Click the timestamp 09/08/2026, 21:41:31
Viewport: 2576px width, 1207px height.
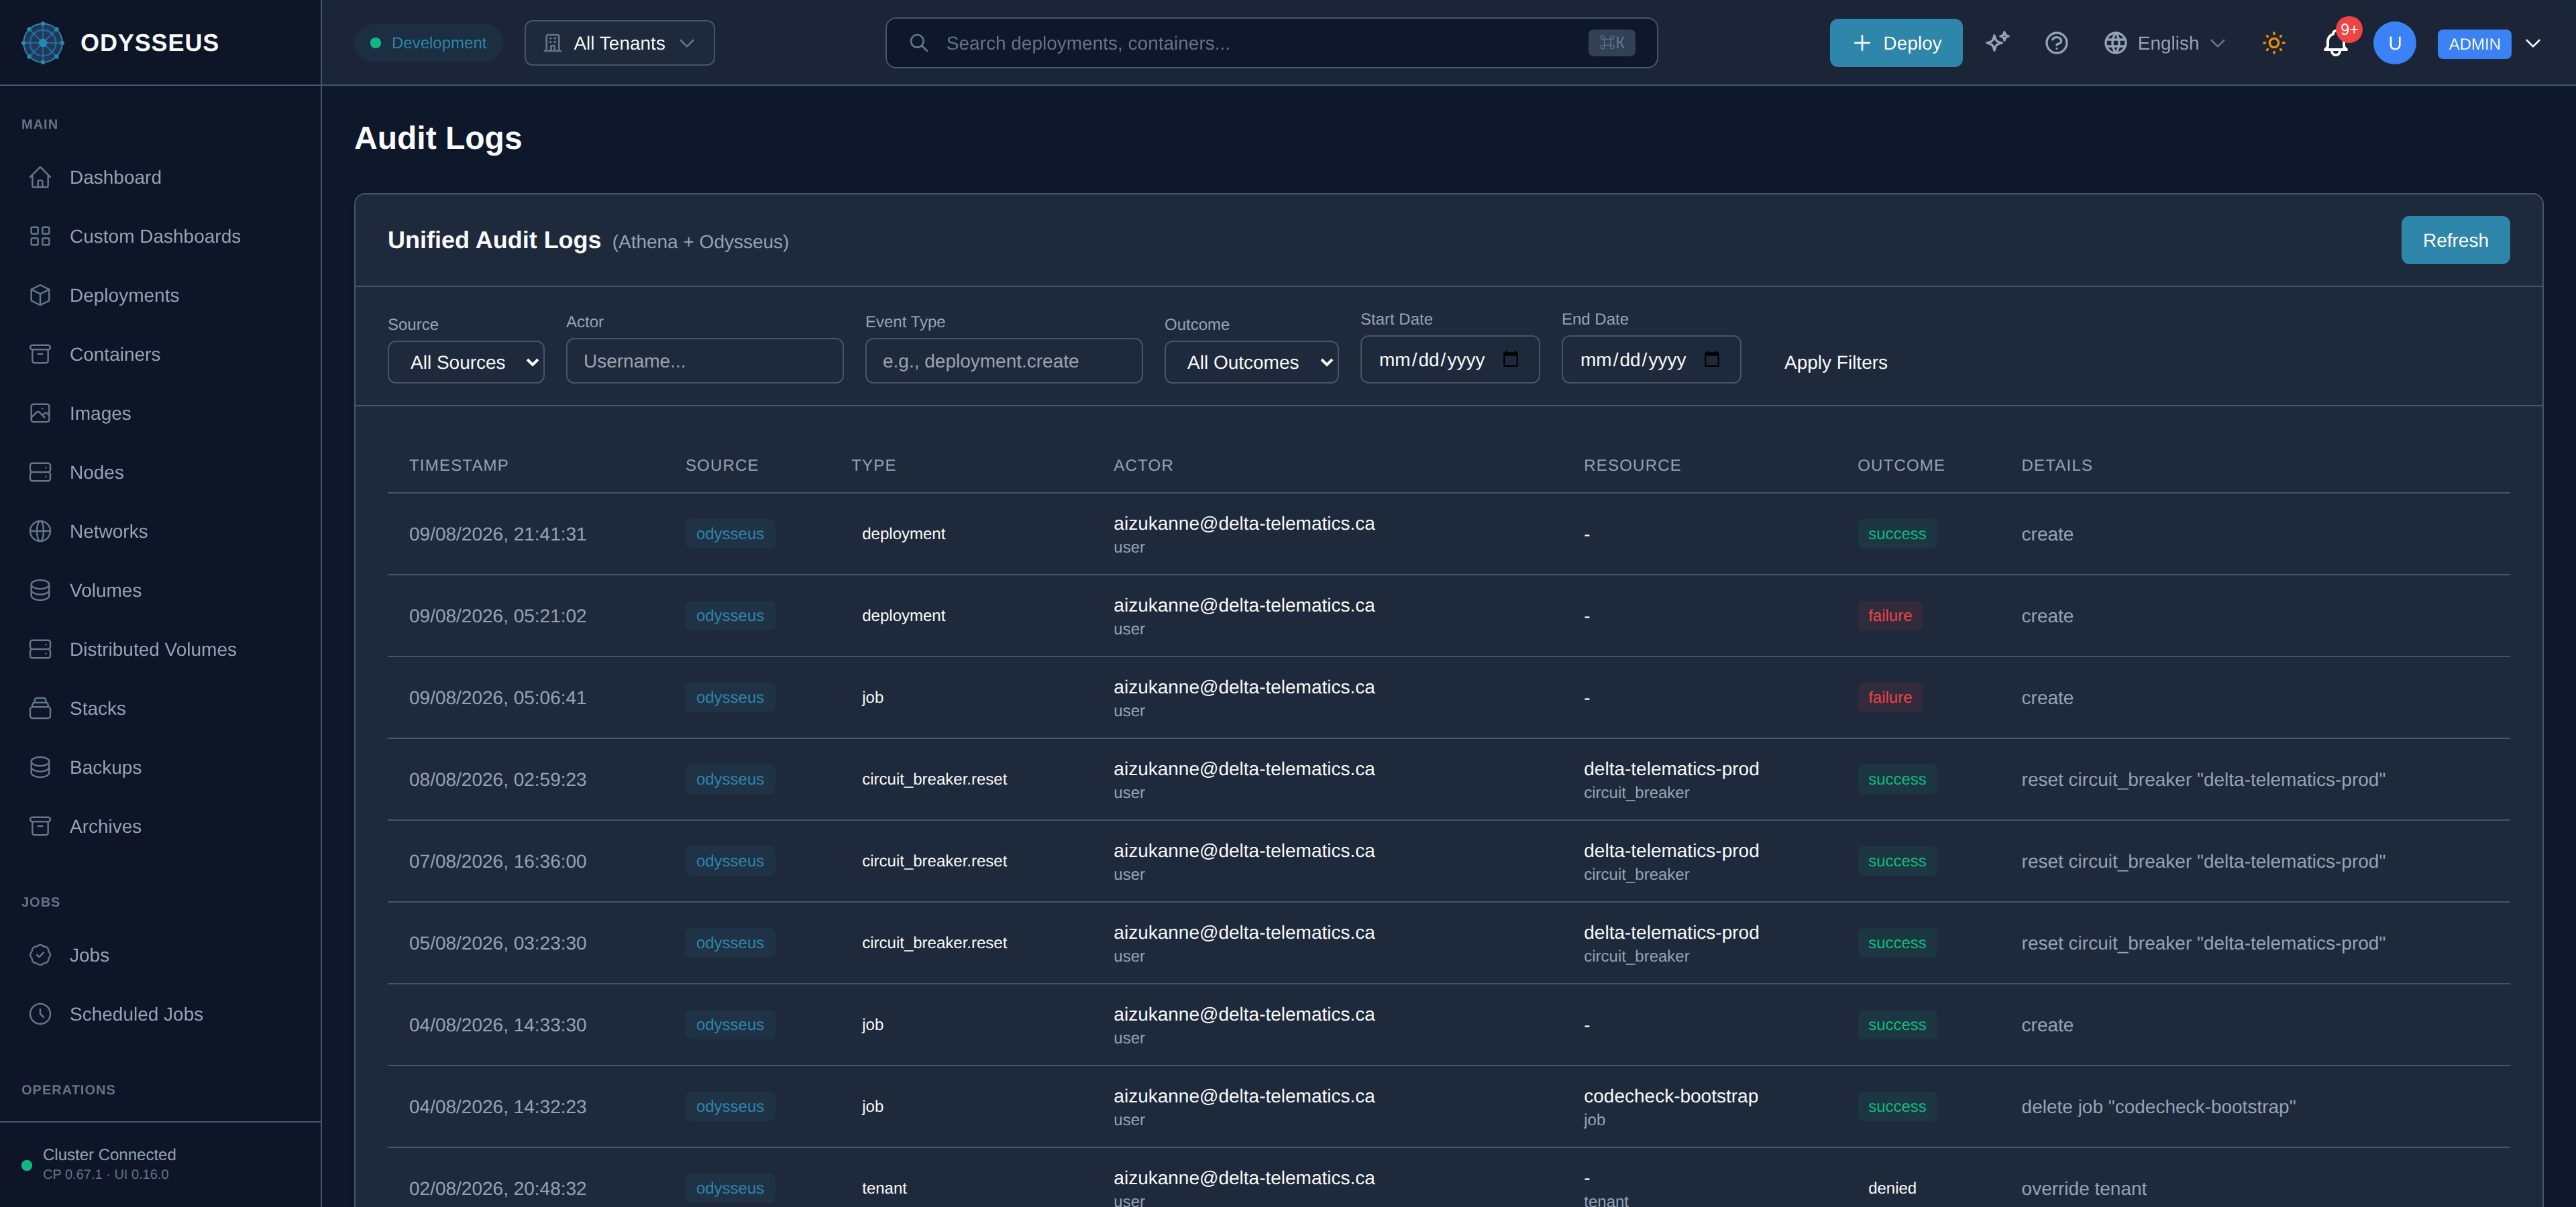tap(497, 534)
